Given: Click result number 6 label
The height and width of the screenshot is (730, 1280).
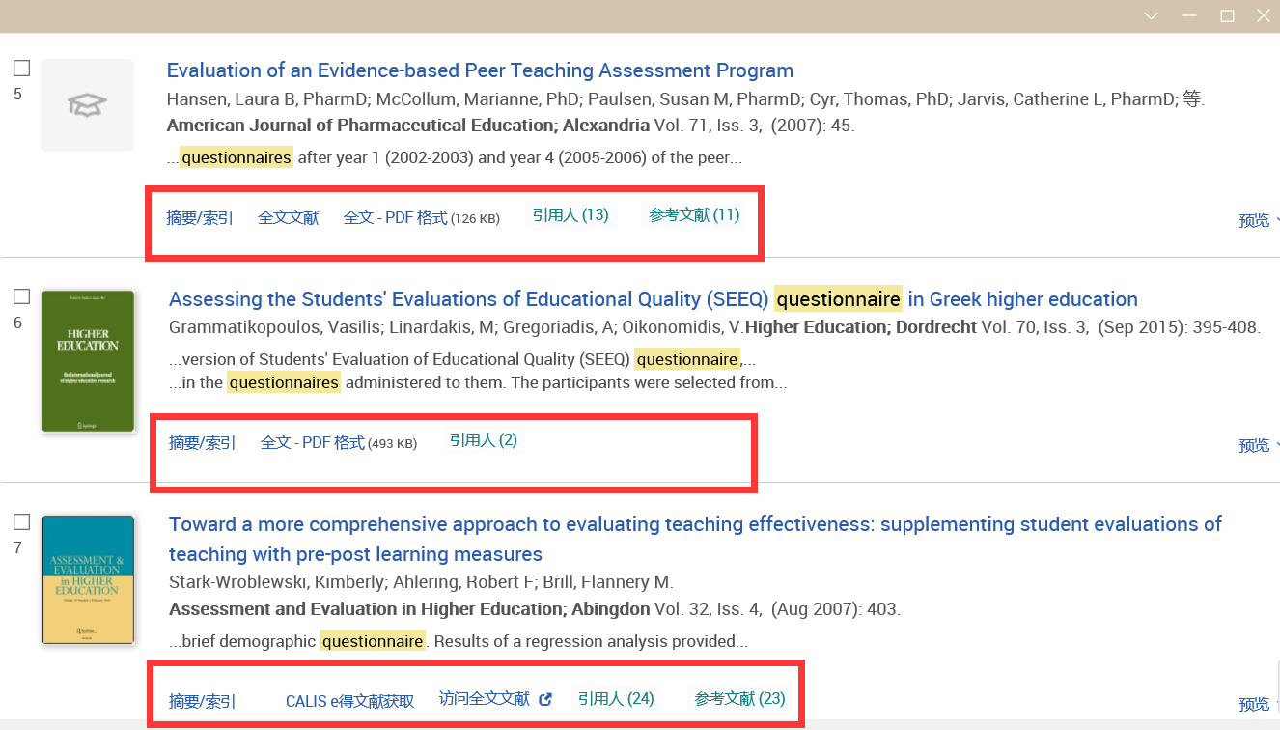Looking at the screenshot, I should [x=17, y=323].
